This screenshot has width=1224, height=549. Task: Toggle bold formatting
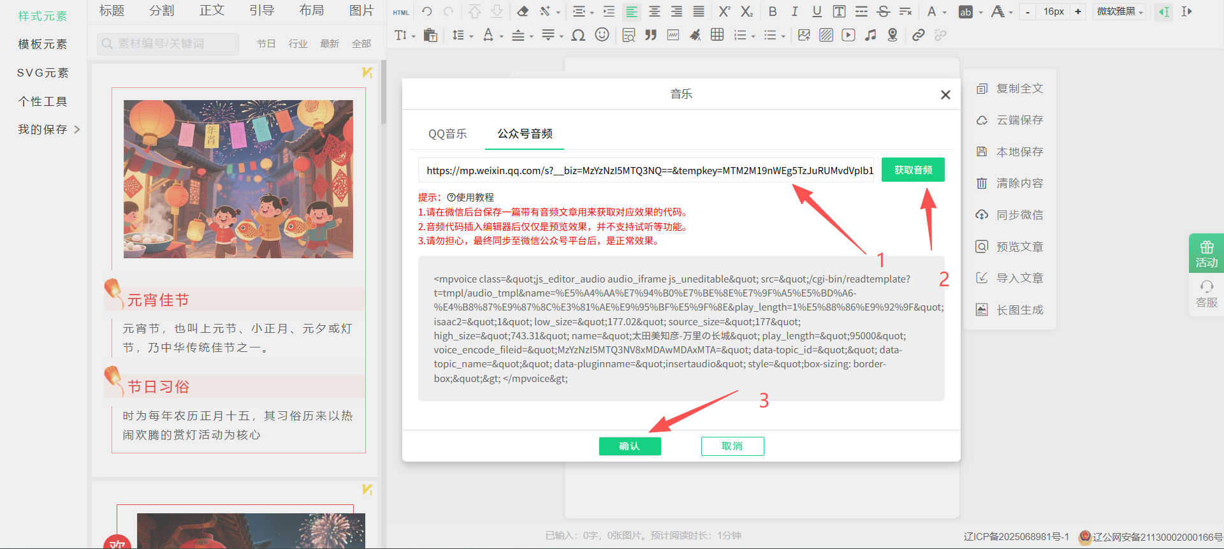tap(773, 11)
